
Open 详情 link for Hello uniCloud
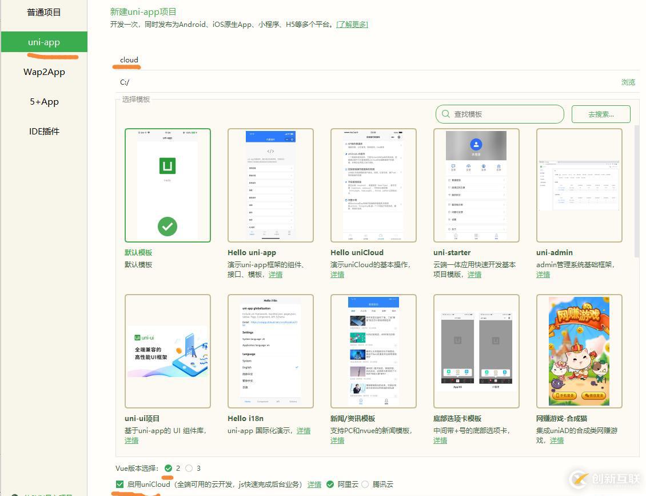337,275
